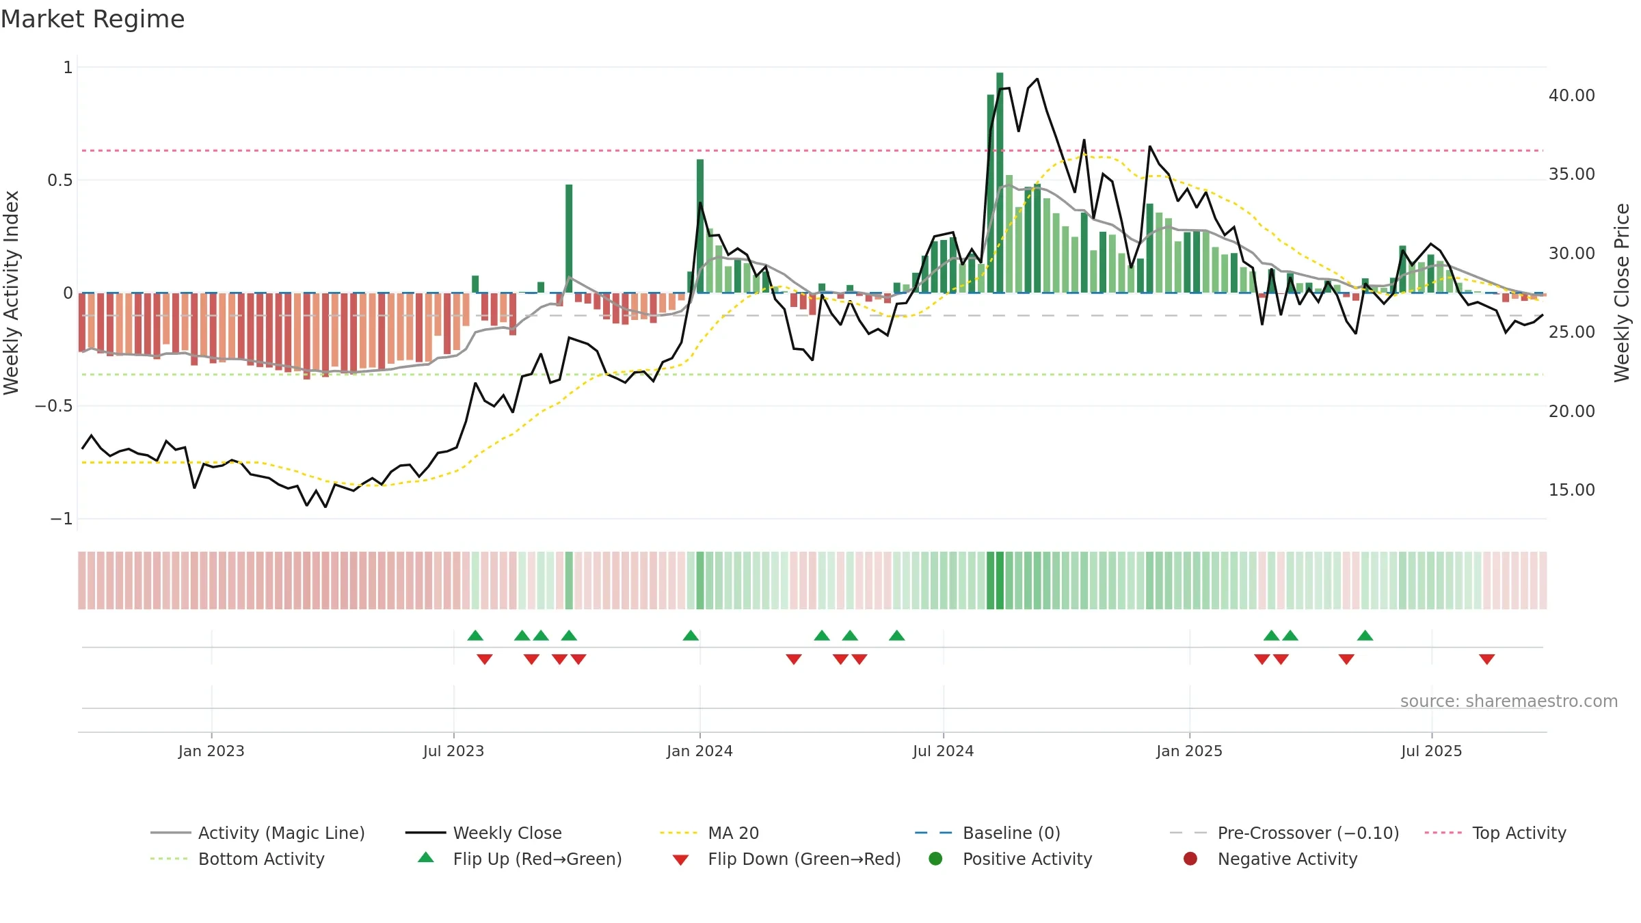Click the 15.00 price axis label
Viewport: 1641px width, 923px height.
1571,490
